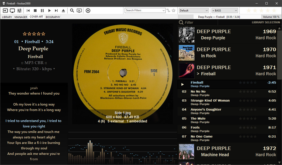Image resolution: width=282 pixels, height=165 pixels.
Task: Click the 'Deep Purple' artist name in the info panel
Action: click(33, 49)
